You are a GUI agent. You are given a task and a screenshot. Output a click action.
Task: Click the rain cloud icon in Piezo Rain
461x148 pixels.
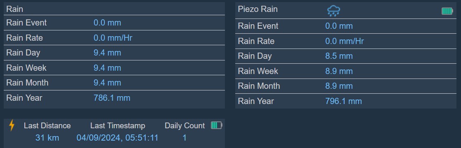pyautogui.click(x=333, y=11)
